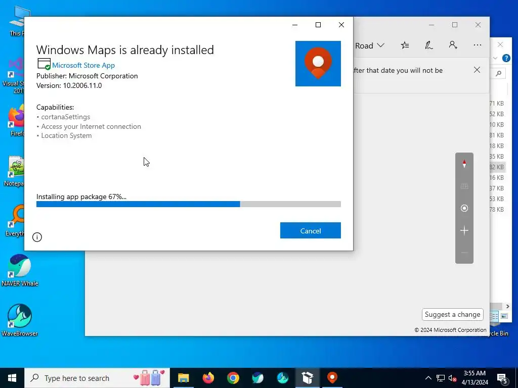Show my location in Maps
This screenshot has width=518, height=388.
[x=464, y=208]
